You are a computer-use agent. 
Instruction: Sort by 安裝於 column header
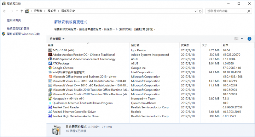pyautogui.click(x=185, y=45)
